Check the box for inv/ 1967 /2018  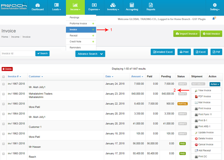[x=3, y=84]
